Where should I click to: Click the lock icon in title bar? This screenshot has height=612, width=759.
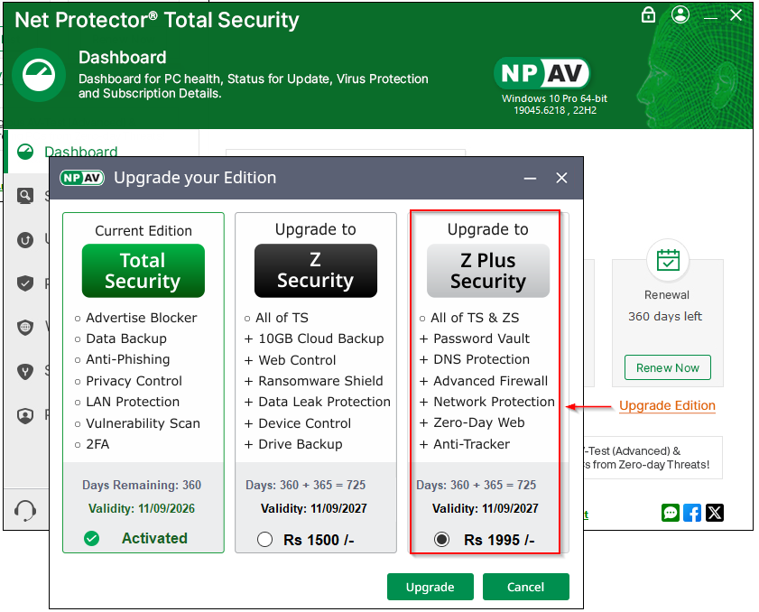pyautogui.click(x=648, y=15)
